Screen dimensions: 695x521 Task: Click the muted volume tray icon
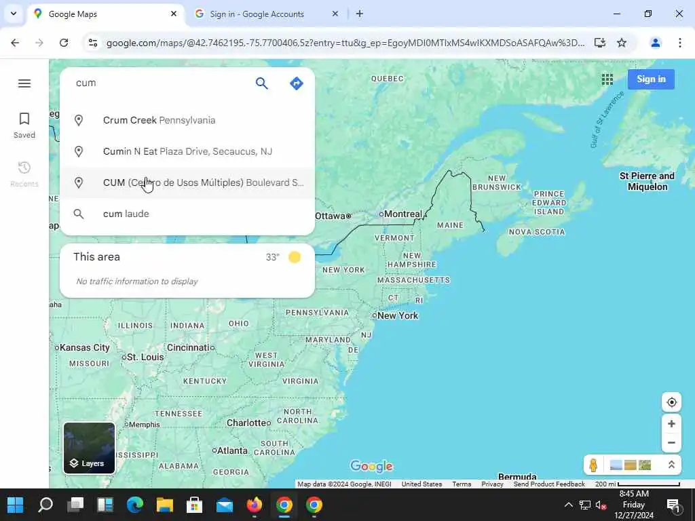(x=601, y=505)
